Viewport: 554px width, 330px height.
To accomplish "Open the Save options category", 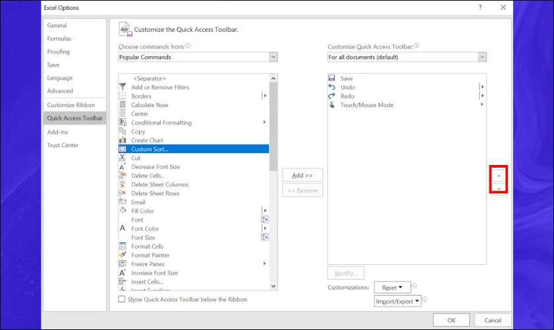I will point(53,65).
